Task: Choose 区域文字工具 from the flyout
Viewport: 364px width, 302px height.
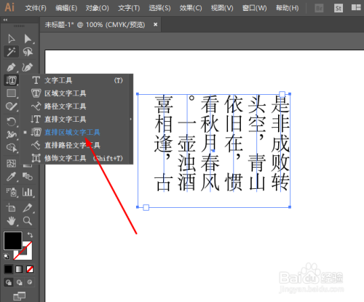Action: pos(76,93)
